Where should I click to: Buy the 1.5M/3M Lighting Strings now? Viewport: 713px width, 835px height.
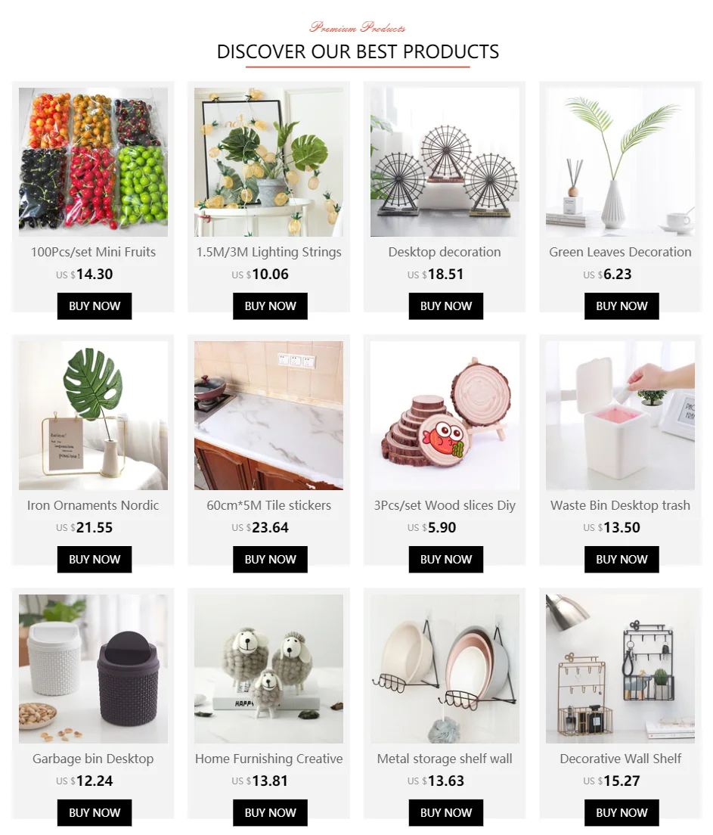(x=270, y=306)
